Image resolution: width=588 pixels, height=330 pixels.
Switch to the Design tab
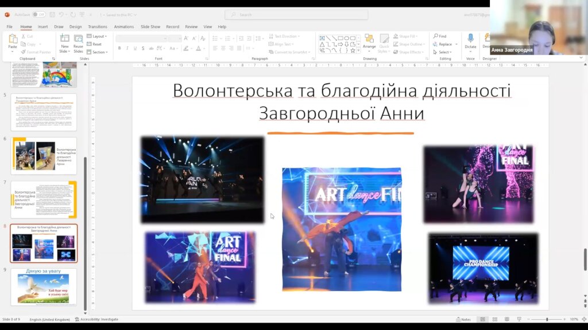(75, 26)
